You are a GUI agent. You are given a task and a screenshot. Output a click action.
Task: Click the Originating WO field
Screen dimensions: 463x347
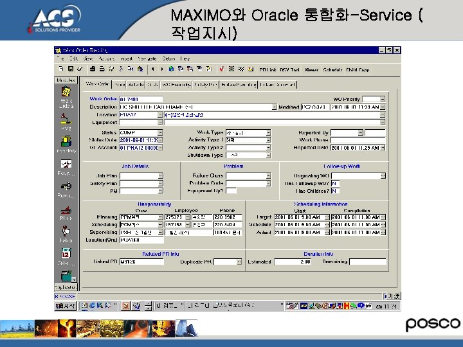click(356, 175)
